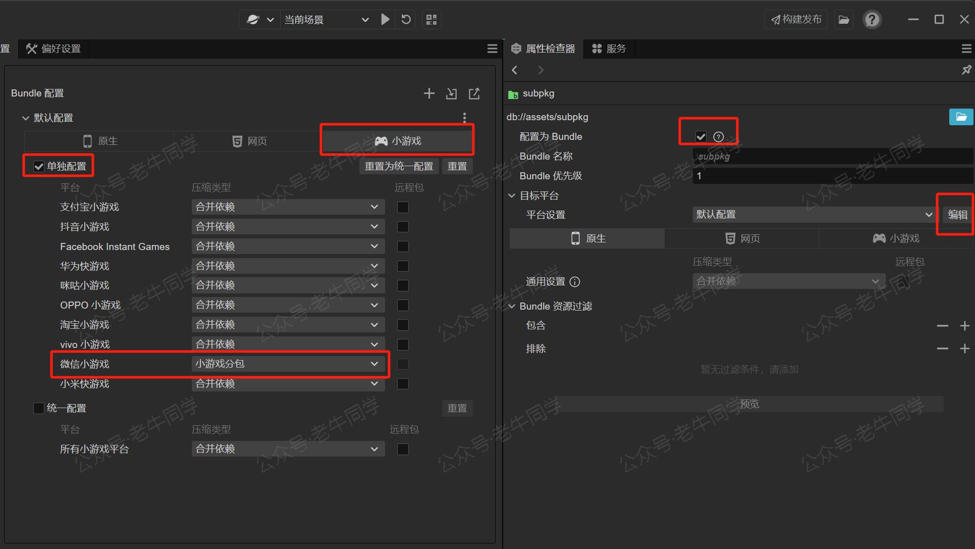Viewport: 975px width, 549px height.
Task: Open dropdown arrow next to planet icon
Action: tap(270, 20)
